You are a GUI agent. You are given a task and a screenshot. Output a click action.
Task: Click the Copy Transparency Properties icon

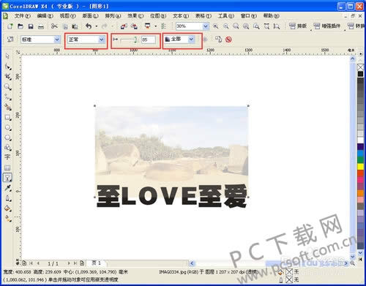[218, 39]
